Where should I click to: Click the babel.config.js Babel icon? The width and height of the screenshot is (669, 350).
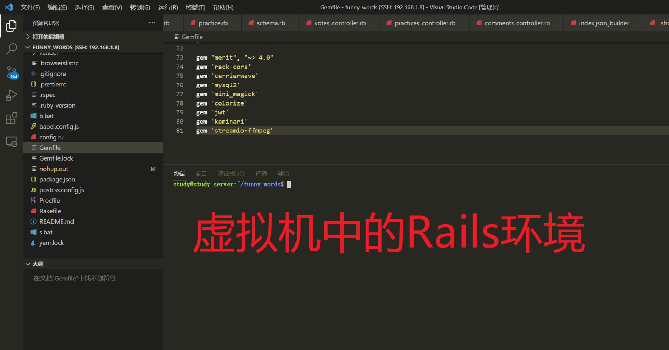(33, 126)
